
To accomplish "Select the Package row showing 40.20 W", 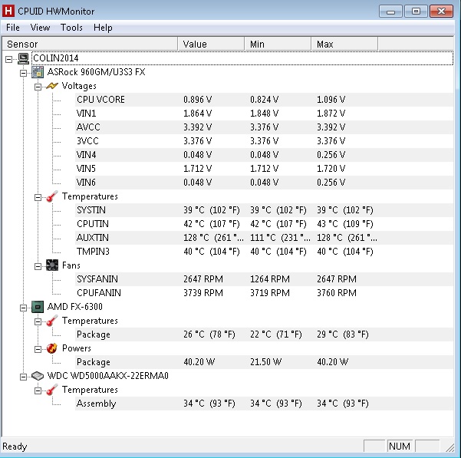I will [x=264, y=362].
